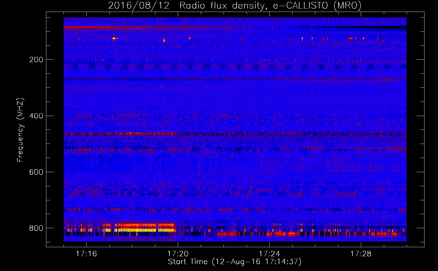Select the 600 frequency tick label
Image resolution: width=438 pixels, height=271 pixels.
pyautogui.click(x=36, y=172)
